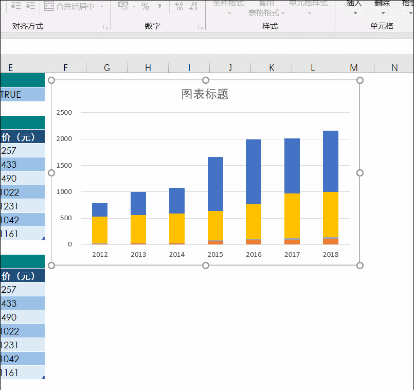
Task: Select yellow segment of 2012 bar
Action: coord(100,230)
